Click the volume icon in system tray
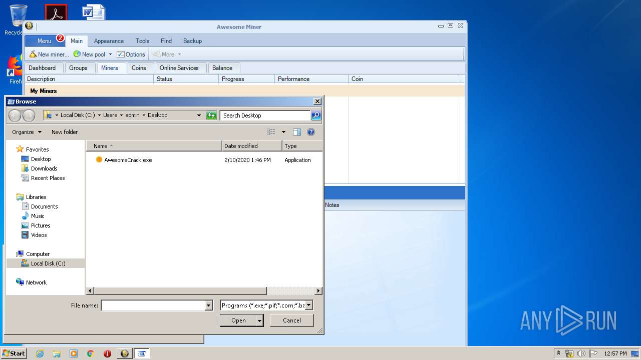641x360 pixels. tap(581, 353)
